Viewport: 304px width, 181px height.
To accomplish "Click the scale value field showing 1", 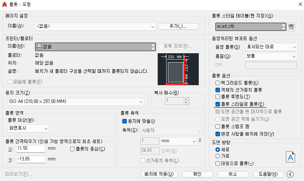I will 150,141.
